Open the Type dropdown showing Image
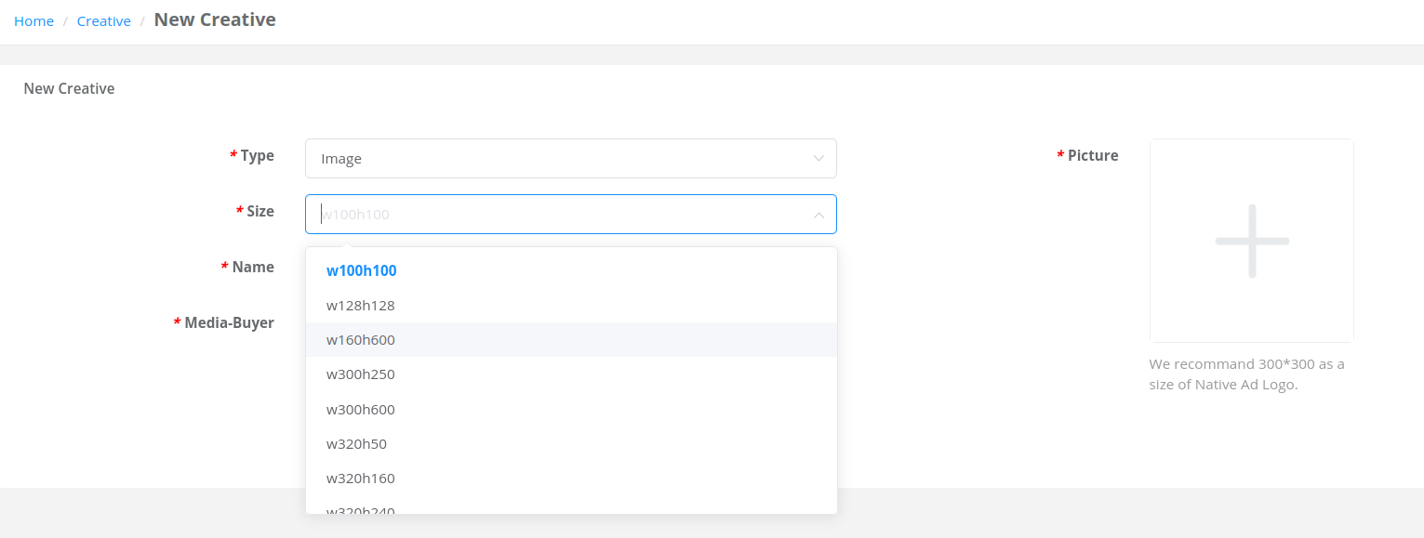This screenshot has height=538, width=1424. tap(570, 158)
